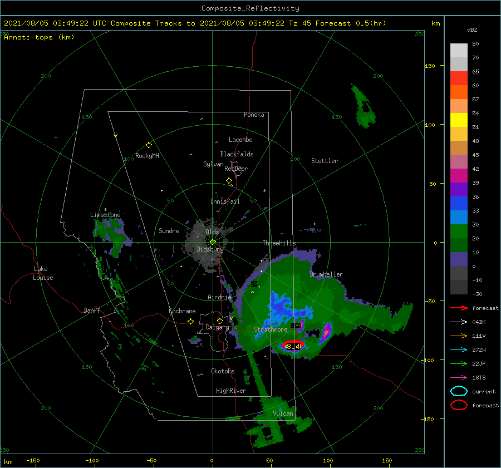Click the Okotoks city label
The height and width of the screenshot is (468, 501).
pos(223,371)
